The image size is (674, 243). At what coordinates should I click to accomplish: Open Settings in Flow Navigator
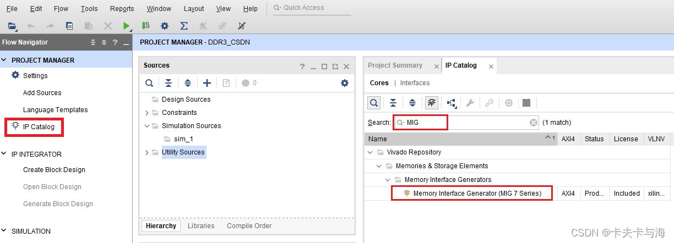(x=35, y=76)
